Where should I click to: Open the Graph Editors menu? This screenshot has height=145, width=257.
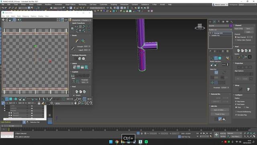click(71, 4)
